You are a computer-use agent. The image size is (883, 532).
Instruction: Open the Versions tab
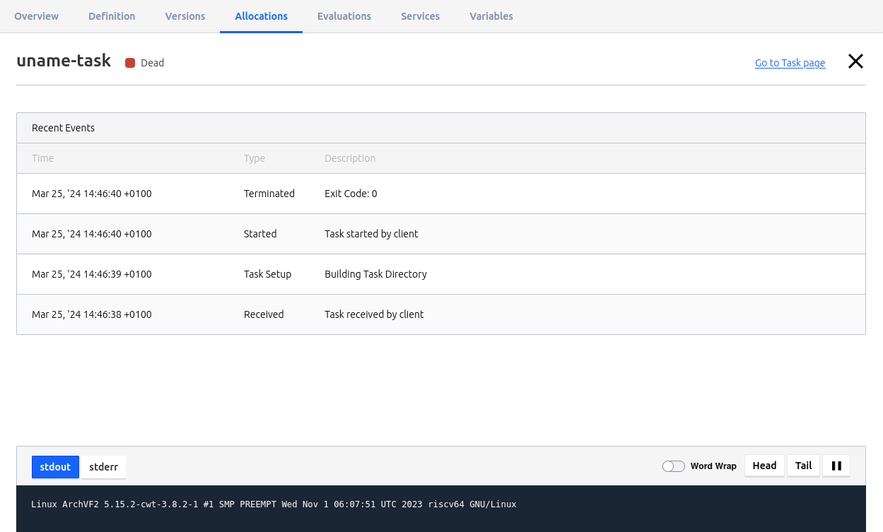(185, 16)
